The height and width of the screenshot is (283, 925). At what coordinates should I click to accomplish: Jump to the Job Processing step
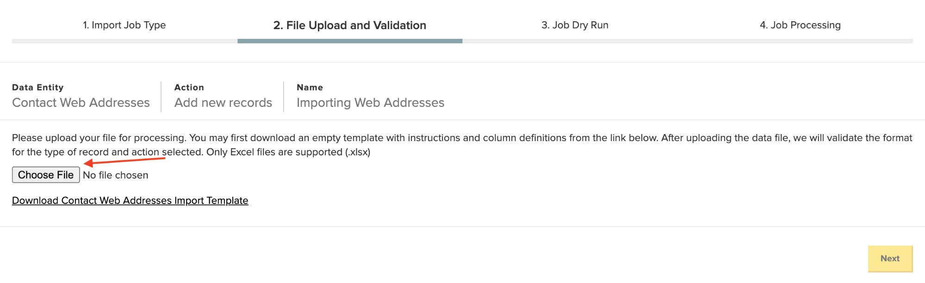(x=800, y=25)
